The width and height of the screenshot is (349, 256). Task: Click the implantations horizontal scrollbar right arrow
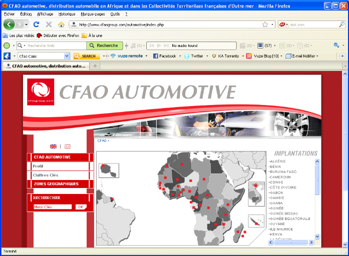tap(311, 242)
